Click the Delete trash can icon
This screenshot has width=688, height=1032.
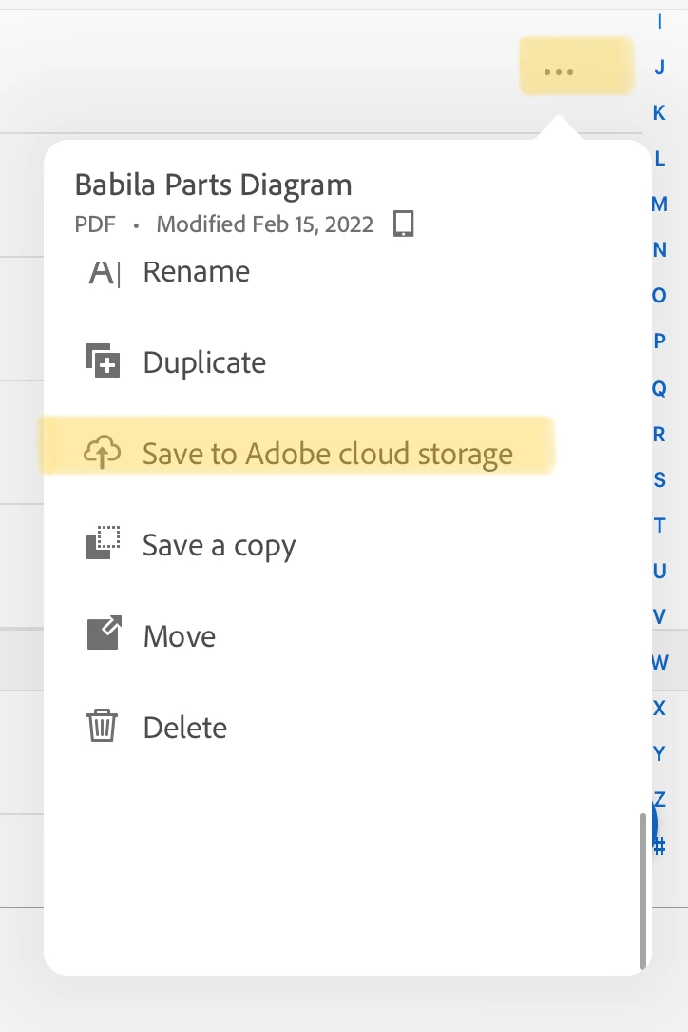pos(103,727)
